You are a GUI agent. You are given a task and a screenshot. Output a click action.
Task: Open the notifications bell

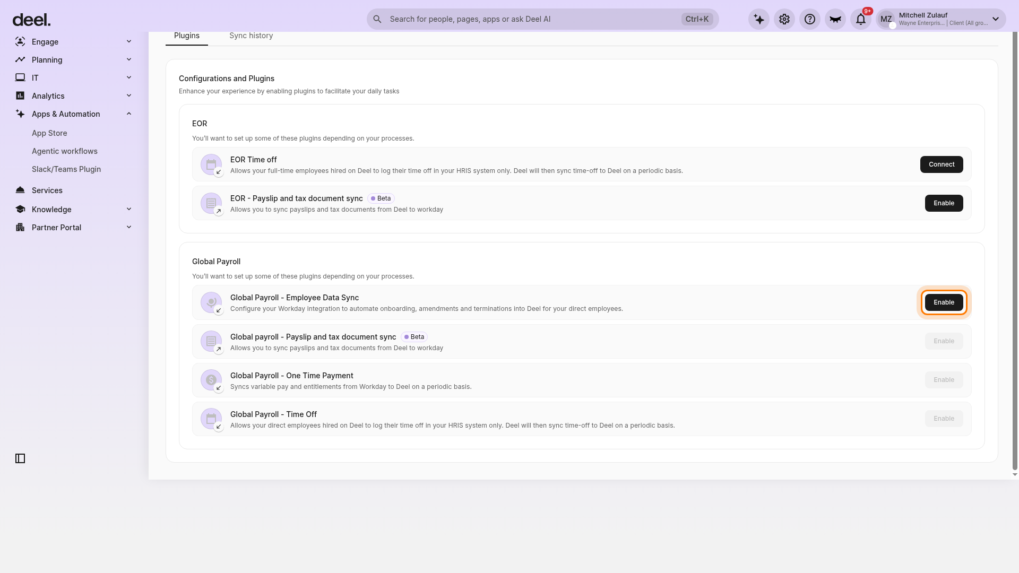pyautogui.click(x=861, y=19)
